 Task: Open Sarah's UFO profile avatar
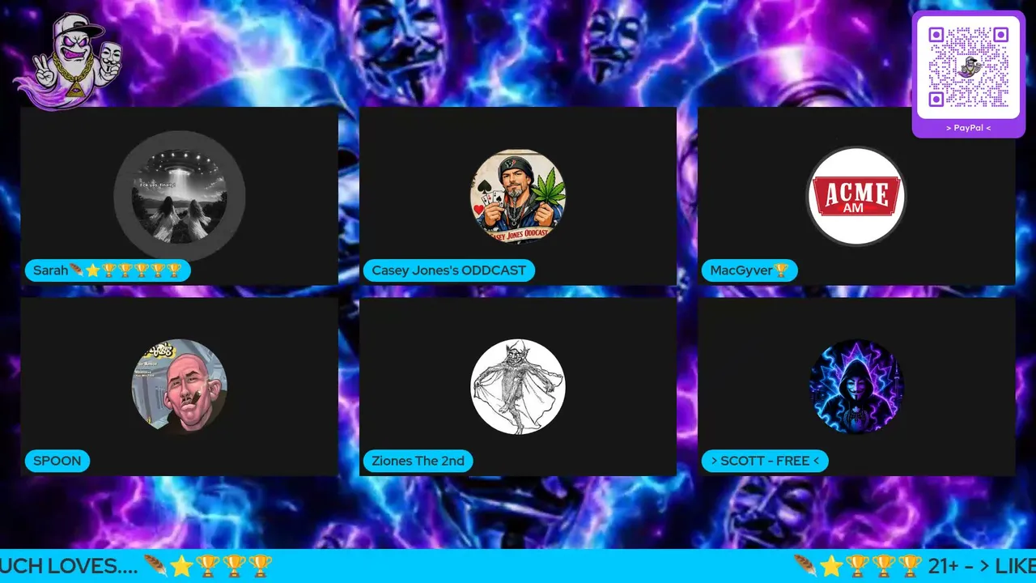(180, 196)
